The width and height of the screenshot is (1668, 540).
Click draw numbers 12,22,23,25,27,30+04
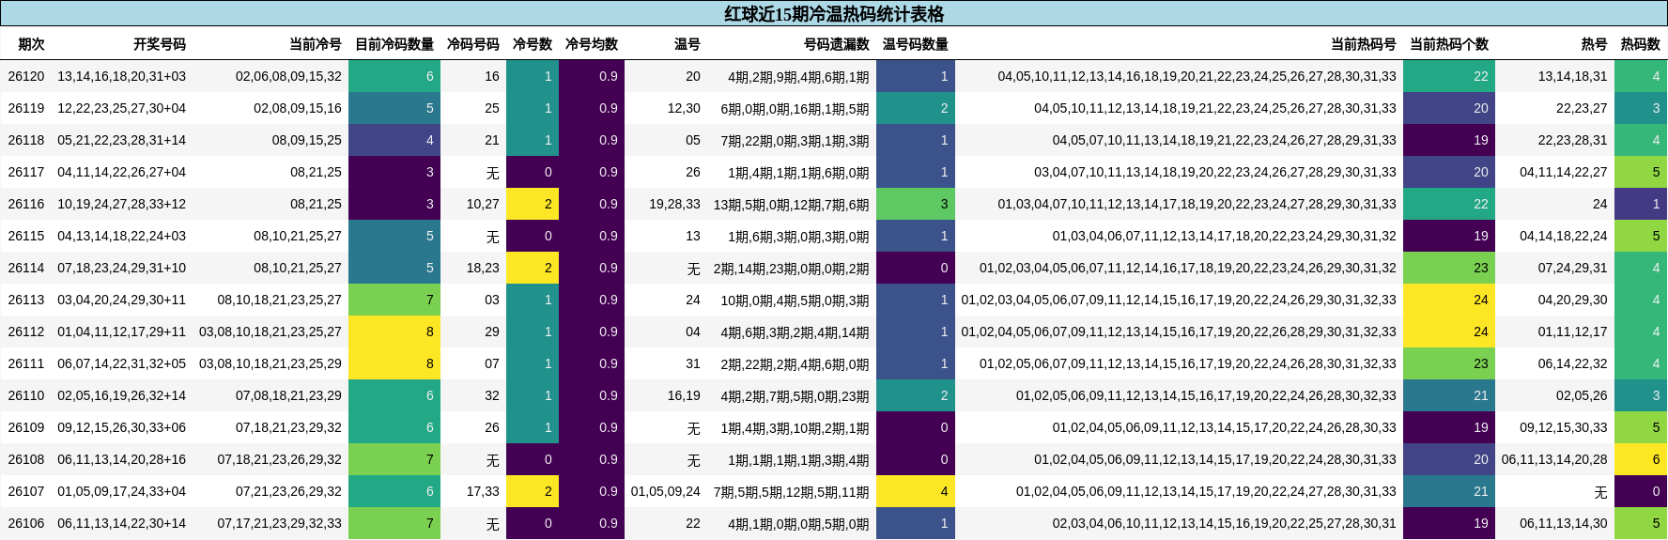coord(122,108)
